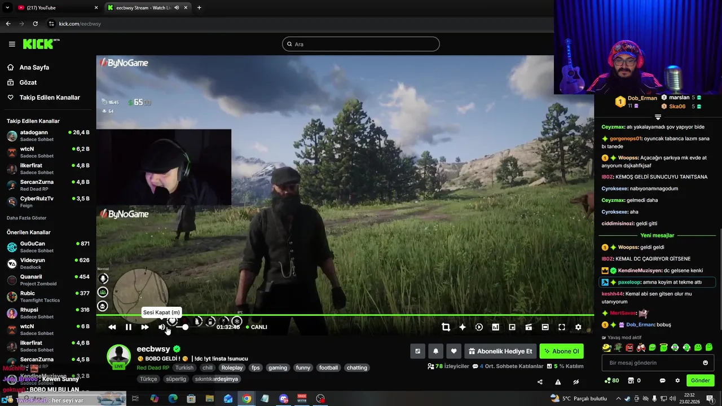Open the stats chart icon in player
Viewport: 722px width, 406px height.
coord(495,327)
